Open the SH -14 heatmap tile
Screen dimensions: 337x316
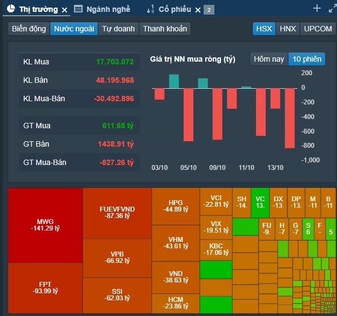(x=241, y=202)
